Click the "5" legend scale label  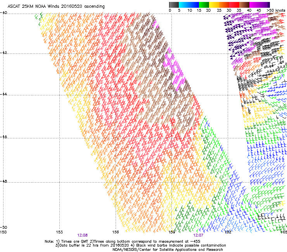(x=179, y=10)
